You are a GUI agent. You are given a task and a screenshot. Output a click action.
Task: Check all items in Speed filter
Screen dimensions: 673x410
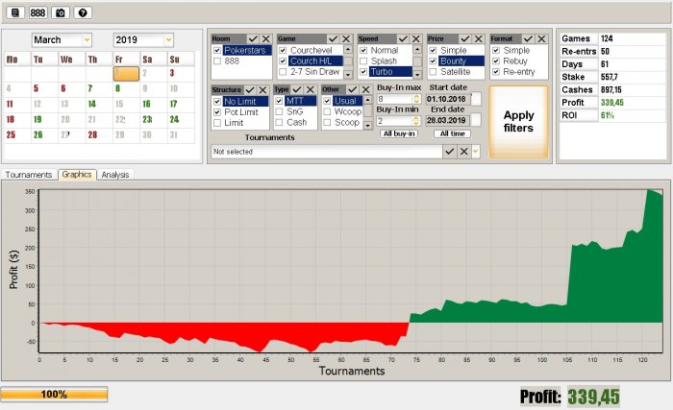click(x=403, y=39)
